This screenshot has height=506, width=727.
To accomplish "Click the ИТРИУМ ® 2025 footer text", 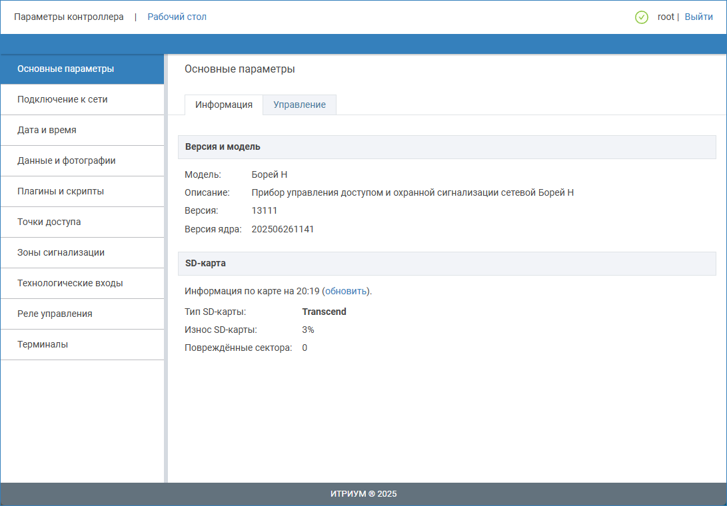I will click(364, 494).
